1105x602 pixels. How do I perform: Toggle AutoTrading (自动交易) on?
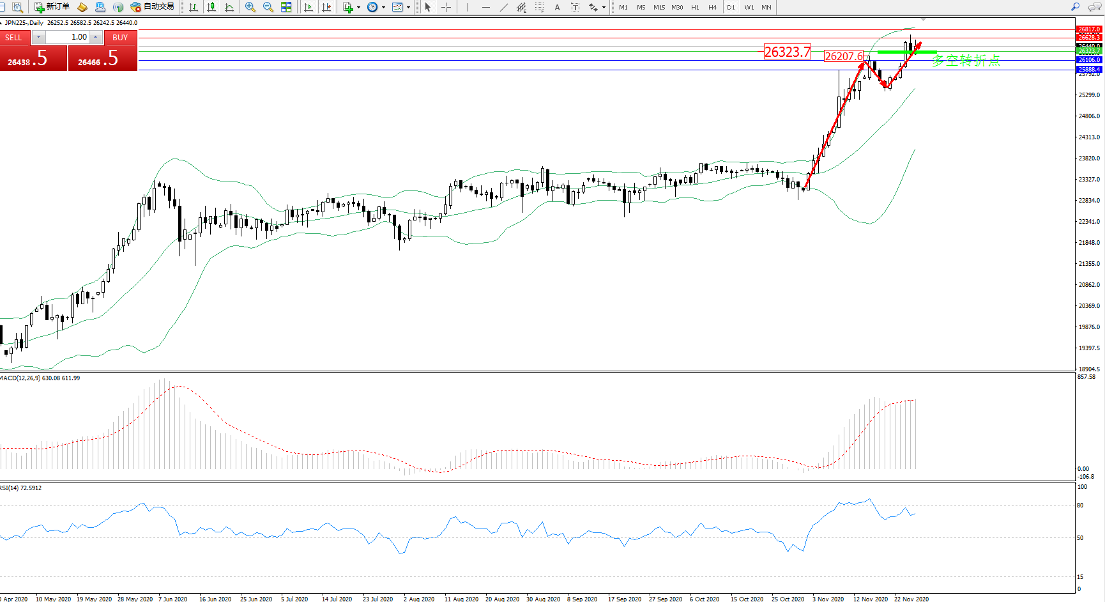[x=152, y=7]
